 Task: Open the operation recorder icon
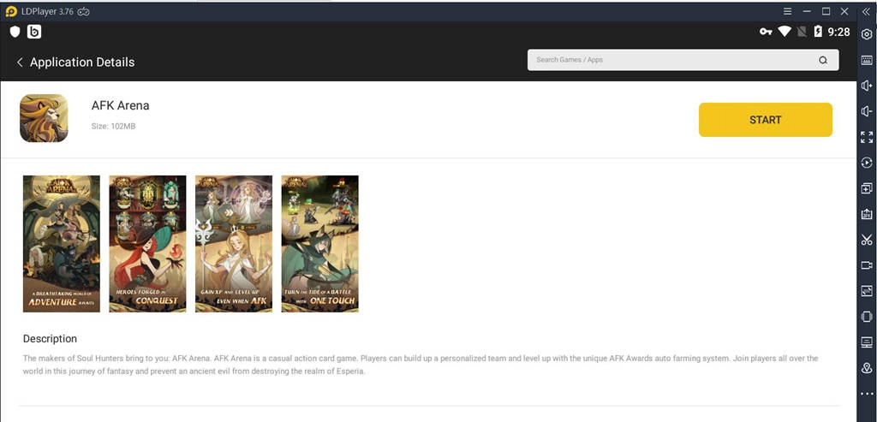867,163
